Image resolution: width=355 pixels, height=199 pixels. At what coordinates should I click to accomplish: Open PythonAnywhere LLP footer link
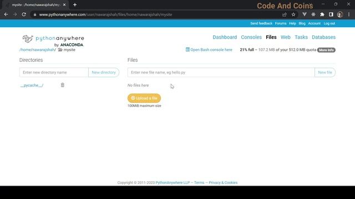[173, 182]
